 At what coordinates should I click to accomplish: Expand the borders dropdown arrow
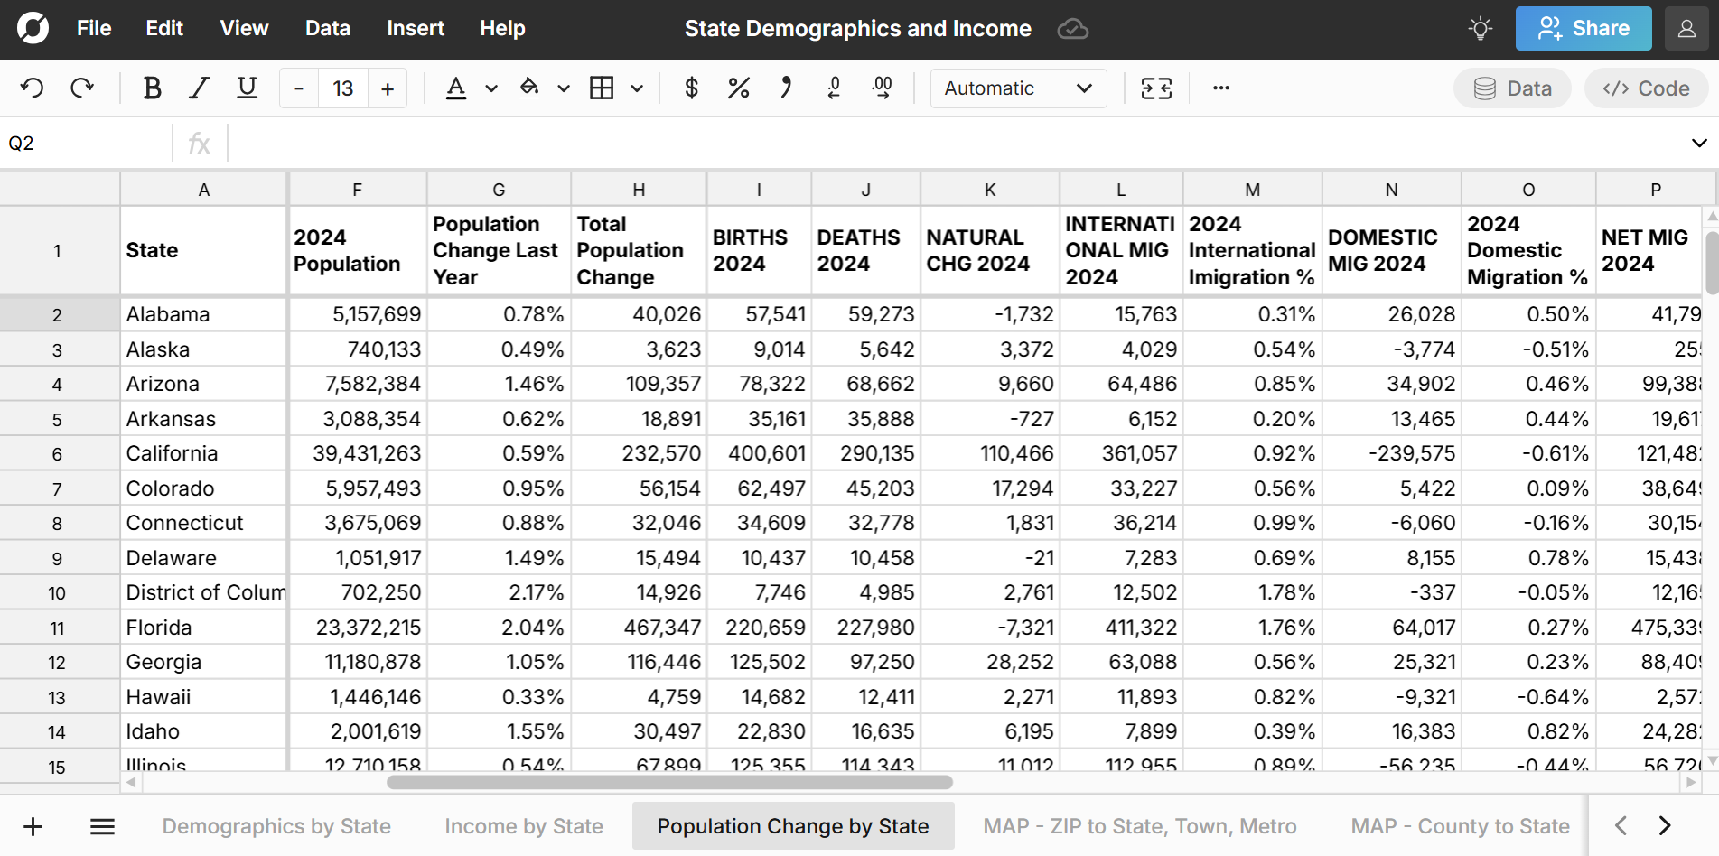click(637, 88)
